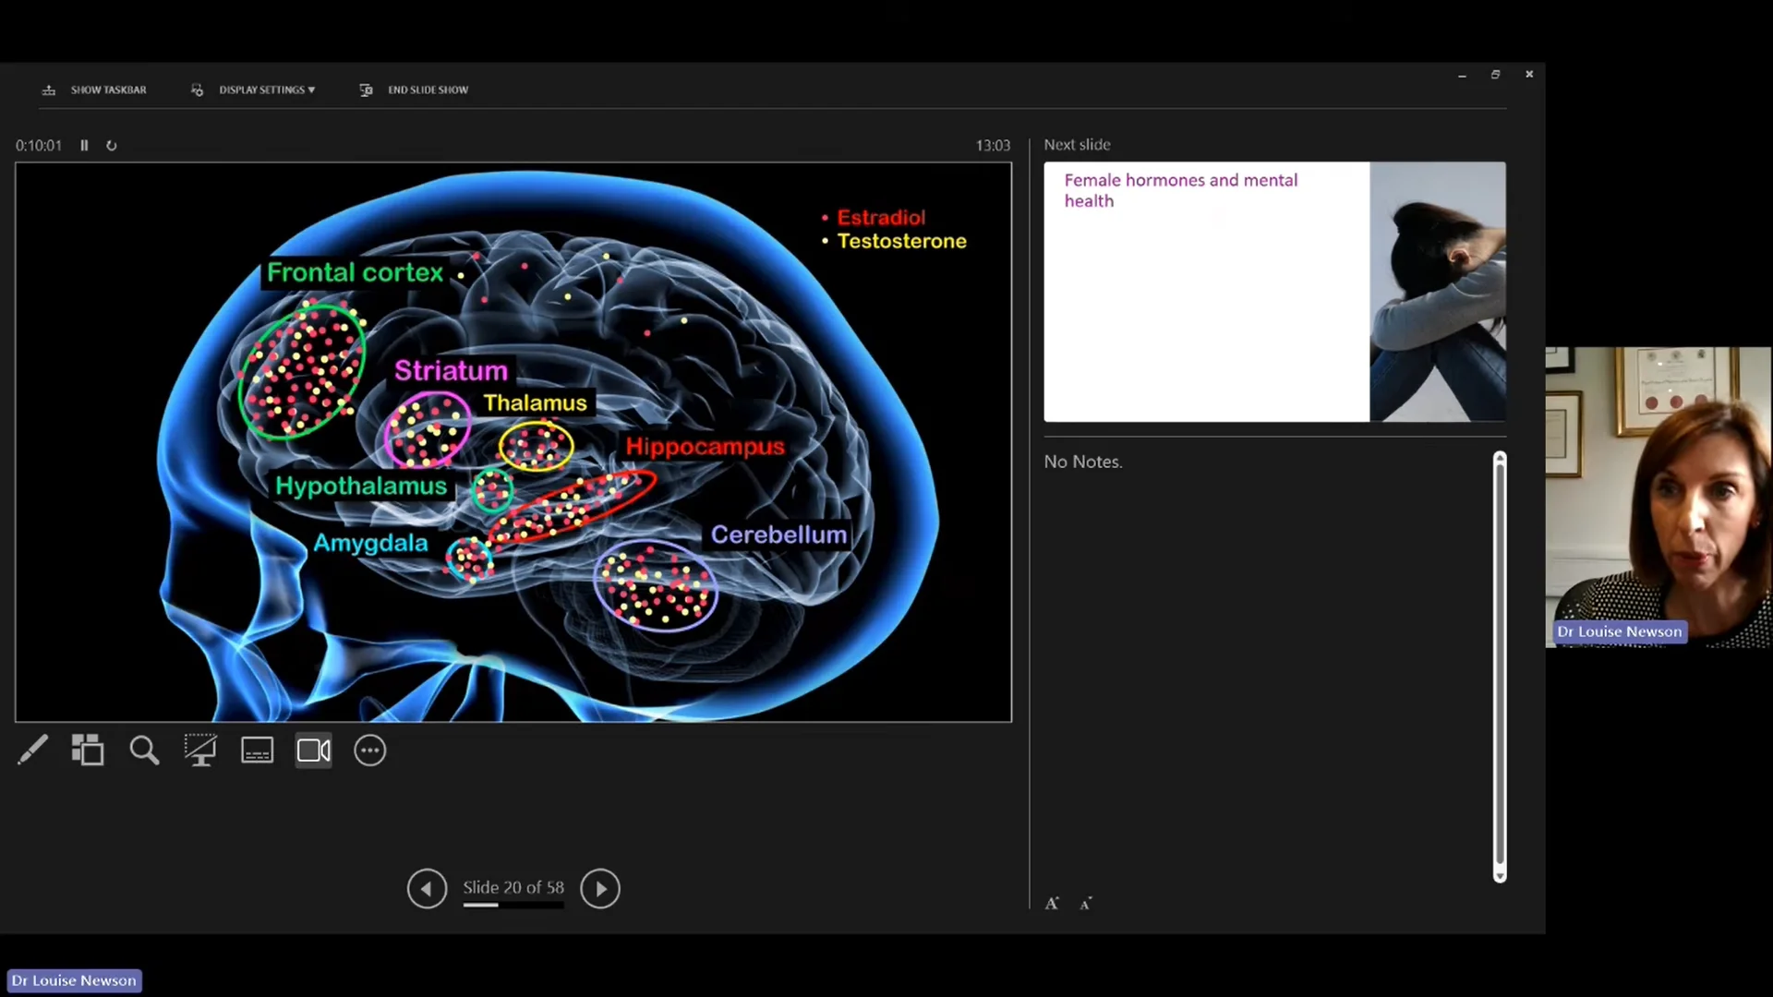Screen dimensions: 1773x997
Task: Pause the presentation timer
Action: 84,146
